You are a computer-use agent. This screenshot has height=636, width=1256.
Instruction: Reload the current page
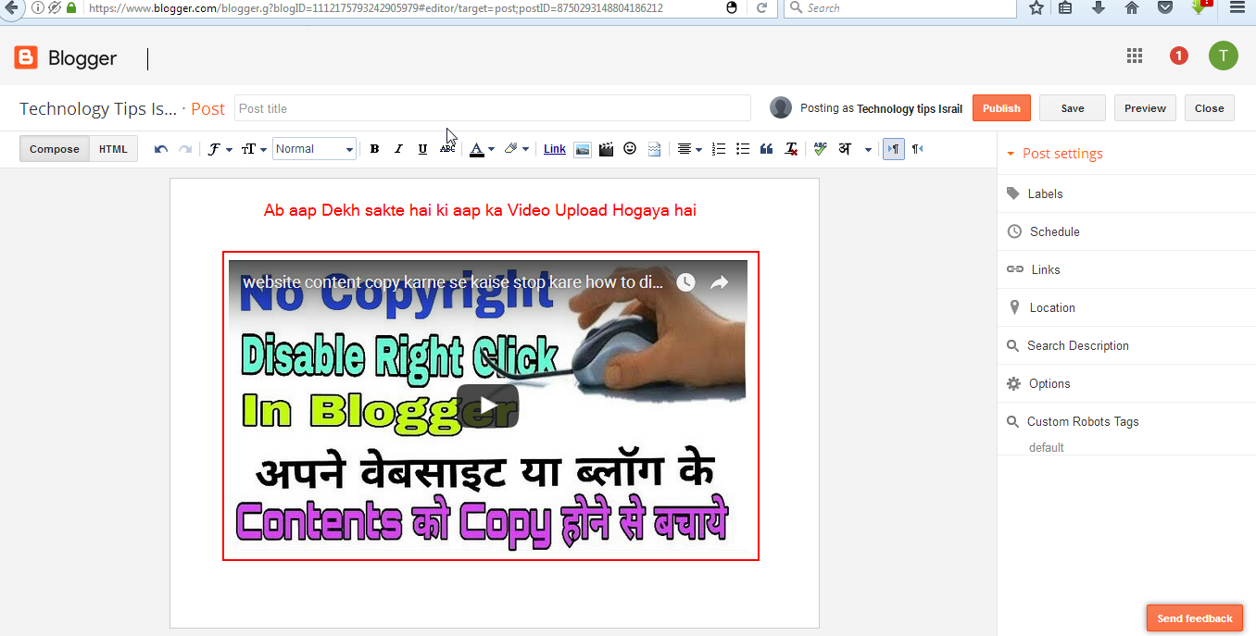[x=761, y=7]
